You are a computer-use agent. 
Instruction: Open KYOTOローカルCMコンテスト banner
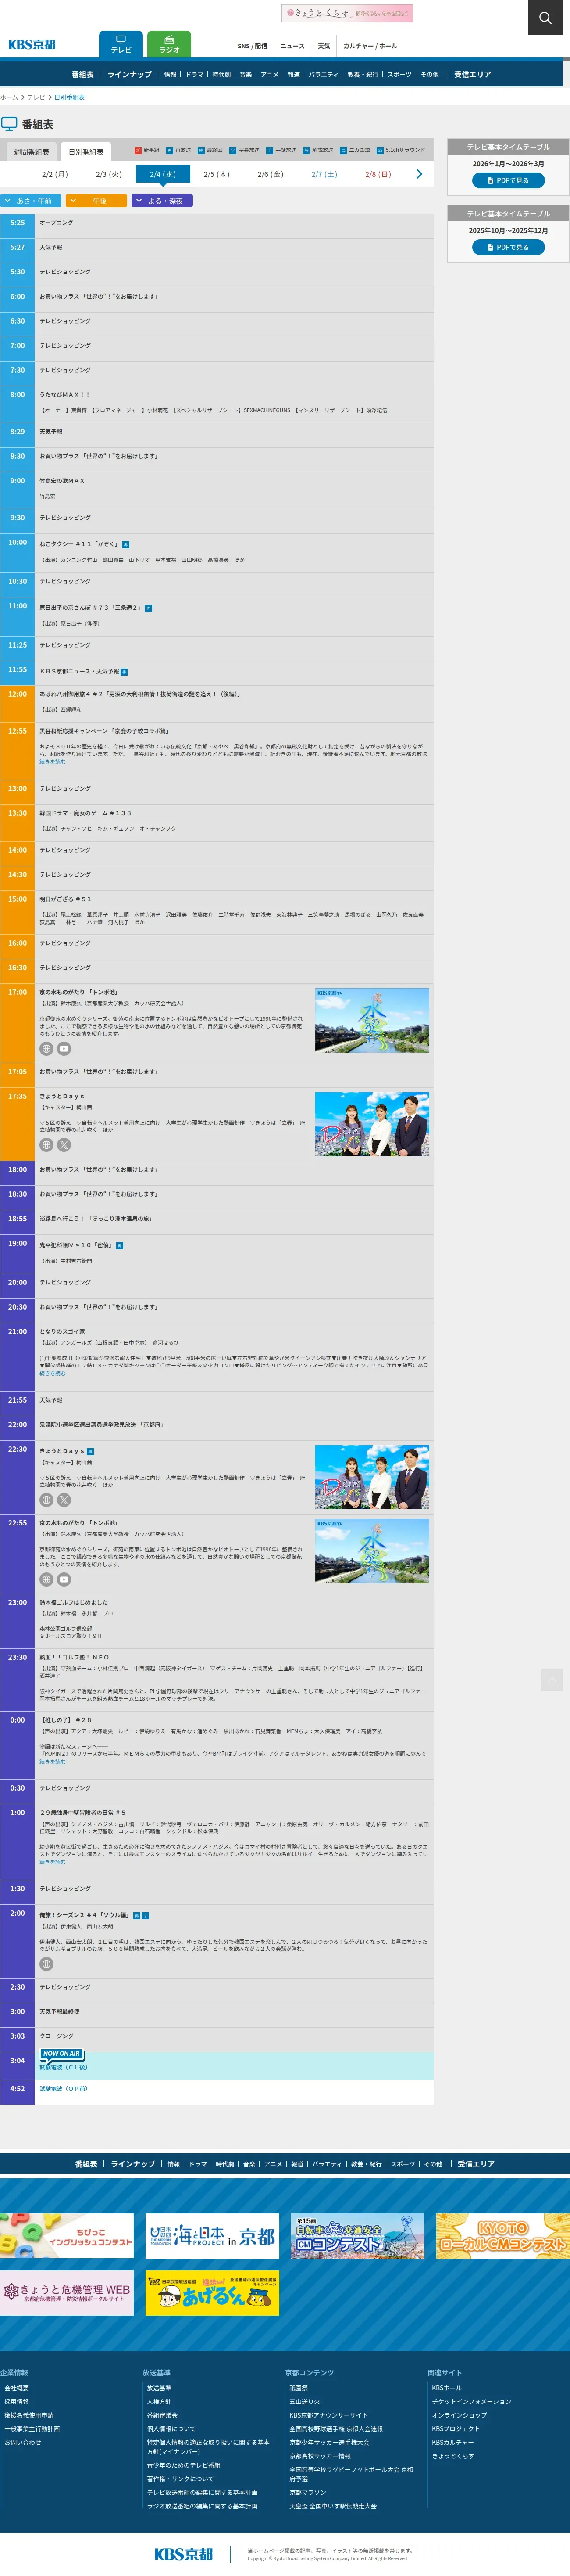[503, 2236]
